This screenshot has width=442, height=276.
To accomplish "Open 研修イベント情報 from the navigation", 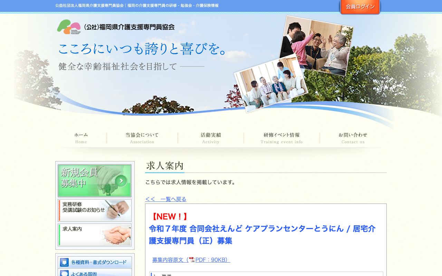I will click(281, 138).
